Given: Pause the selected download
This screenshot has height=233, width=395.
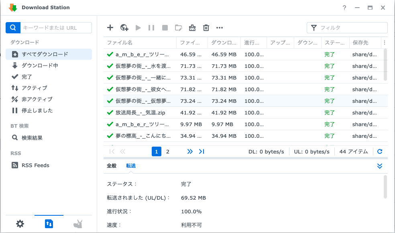Looking at the screenshot, I should pyautogui.click(x=151, y=28).
